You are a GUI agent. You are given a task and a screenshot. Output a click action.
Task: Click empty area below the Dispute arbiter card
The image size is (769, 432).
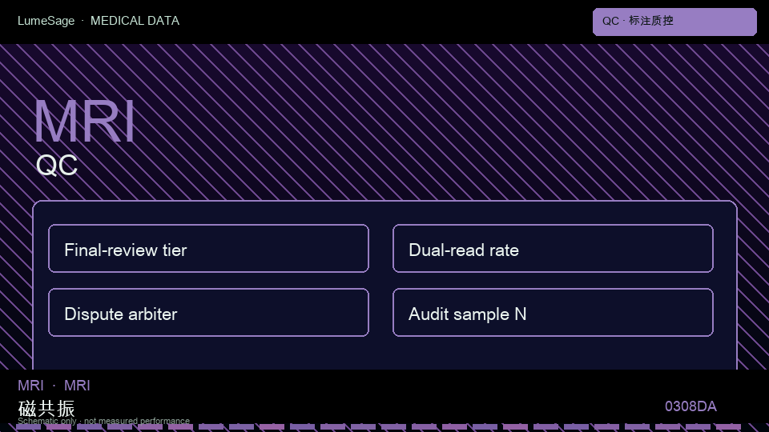click(x=208, y=354)
